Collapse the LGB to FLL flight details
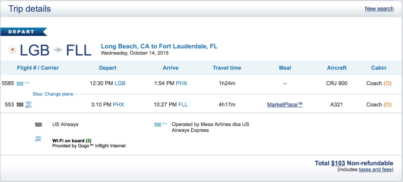 (x=13, y=50)
